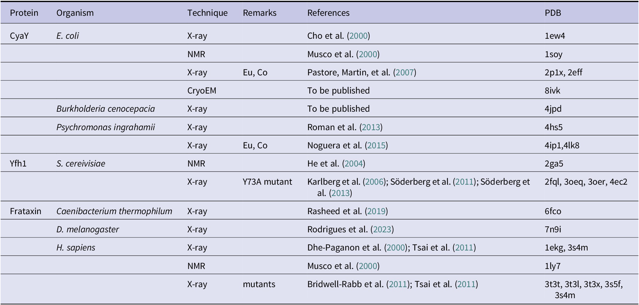Follow the Noguera et al. 2015 citation

tap(376, 145)
